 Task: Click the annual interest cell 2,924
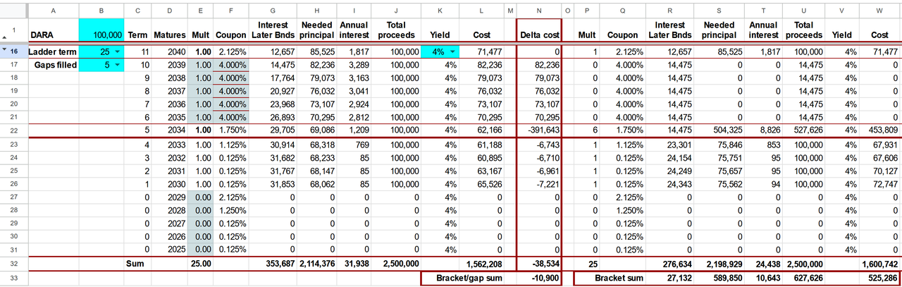coord(353,104)
